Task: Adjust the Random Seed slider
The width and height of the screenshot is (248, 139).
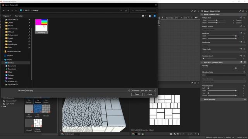Action: tap(203, 58)
